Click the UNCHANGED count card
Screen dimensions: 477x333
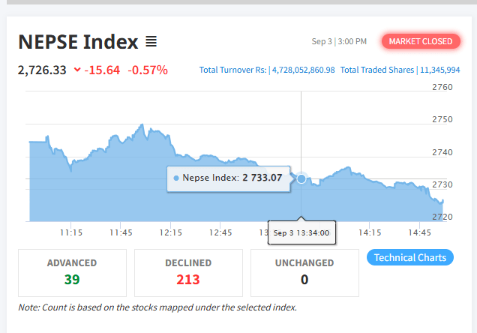pos(304,273)
